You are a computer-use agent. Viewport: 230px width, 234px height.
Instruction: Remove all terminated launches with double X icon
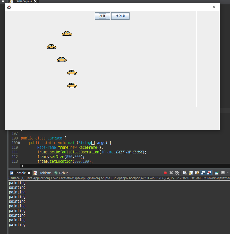tap(177, 173)
